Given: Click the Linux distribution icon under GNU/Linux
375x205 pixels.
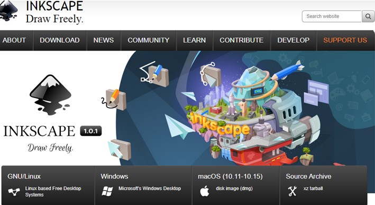Looking at the screenshot, I should (14, 191).
